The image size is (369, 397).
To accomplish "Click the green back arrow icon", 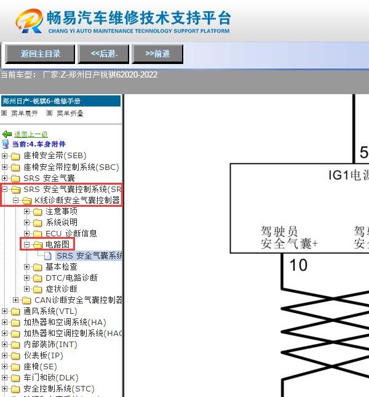I will [7, 134].
